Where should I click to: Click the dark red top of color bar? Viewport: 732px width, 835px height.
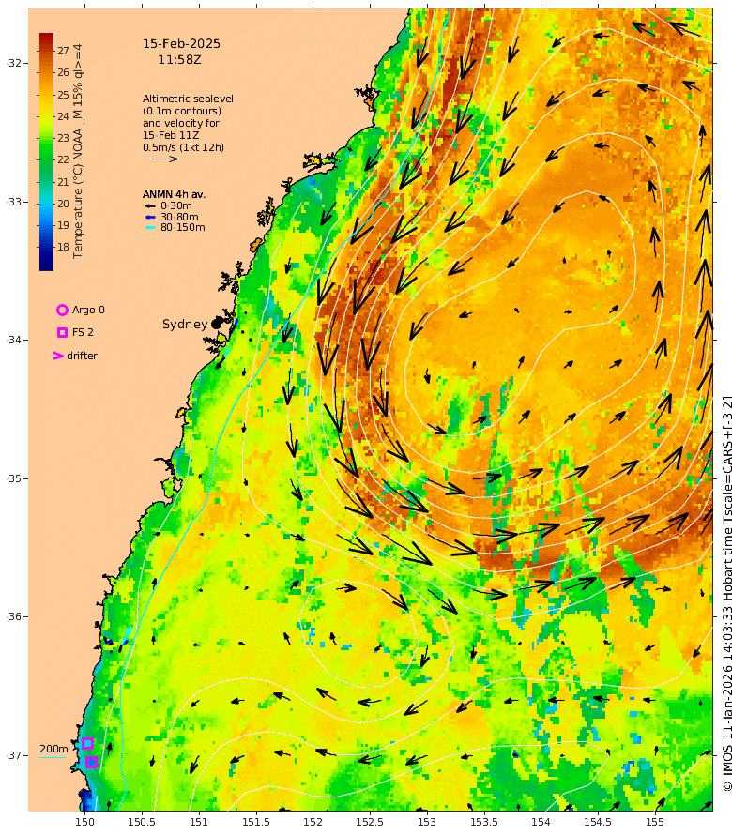point(46,38)
